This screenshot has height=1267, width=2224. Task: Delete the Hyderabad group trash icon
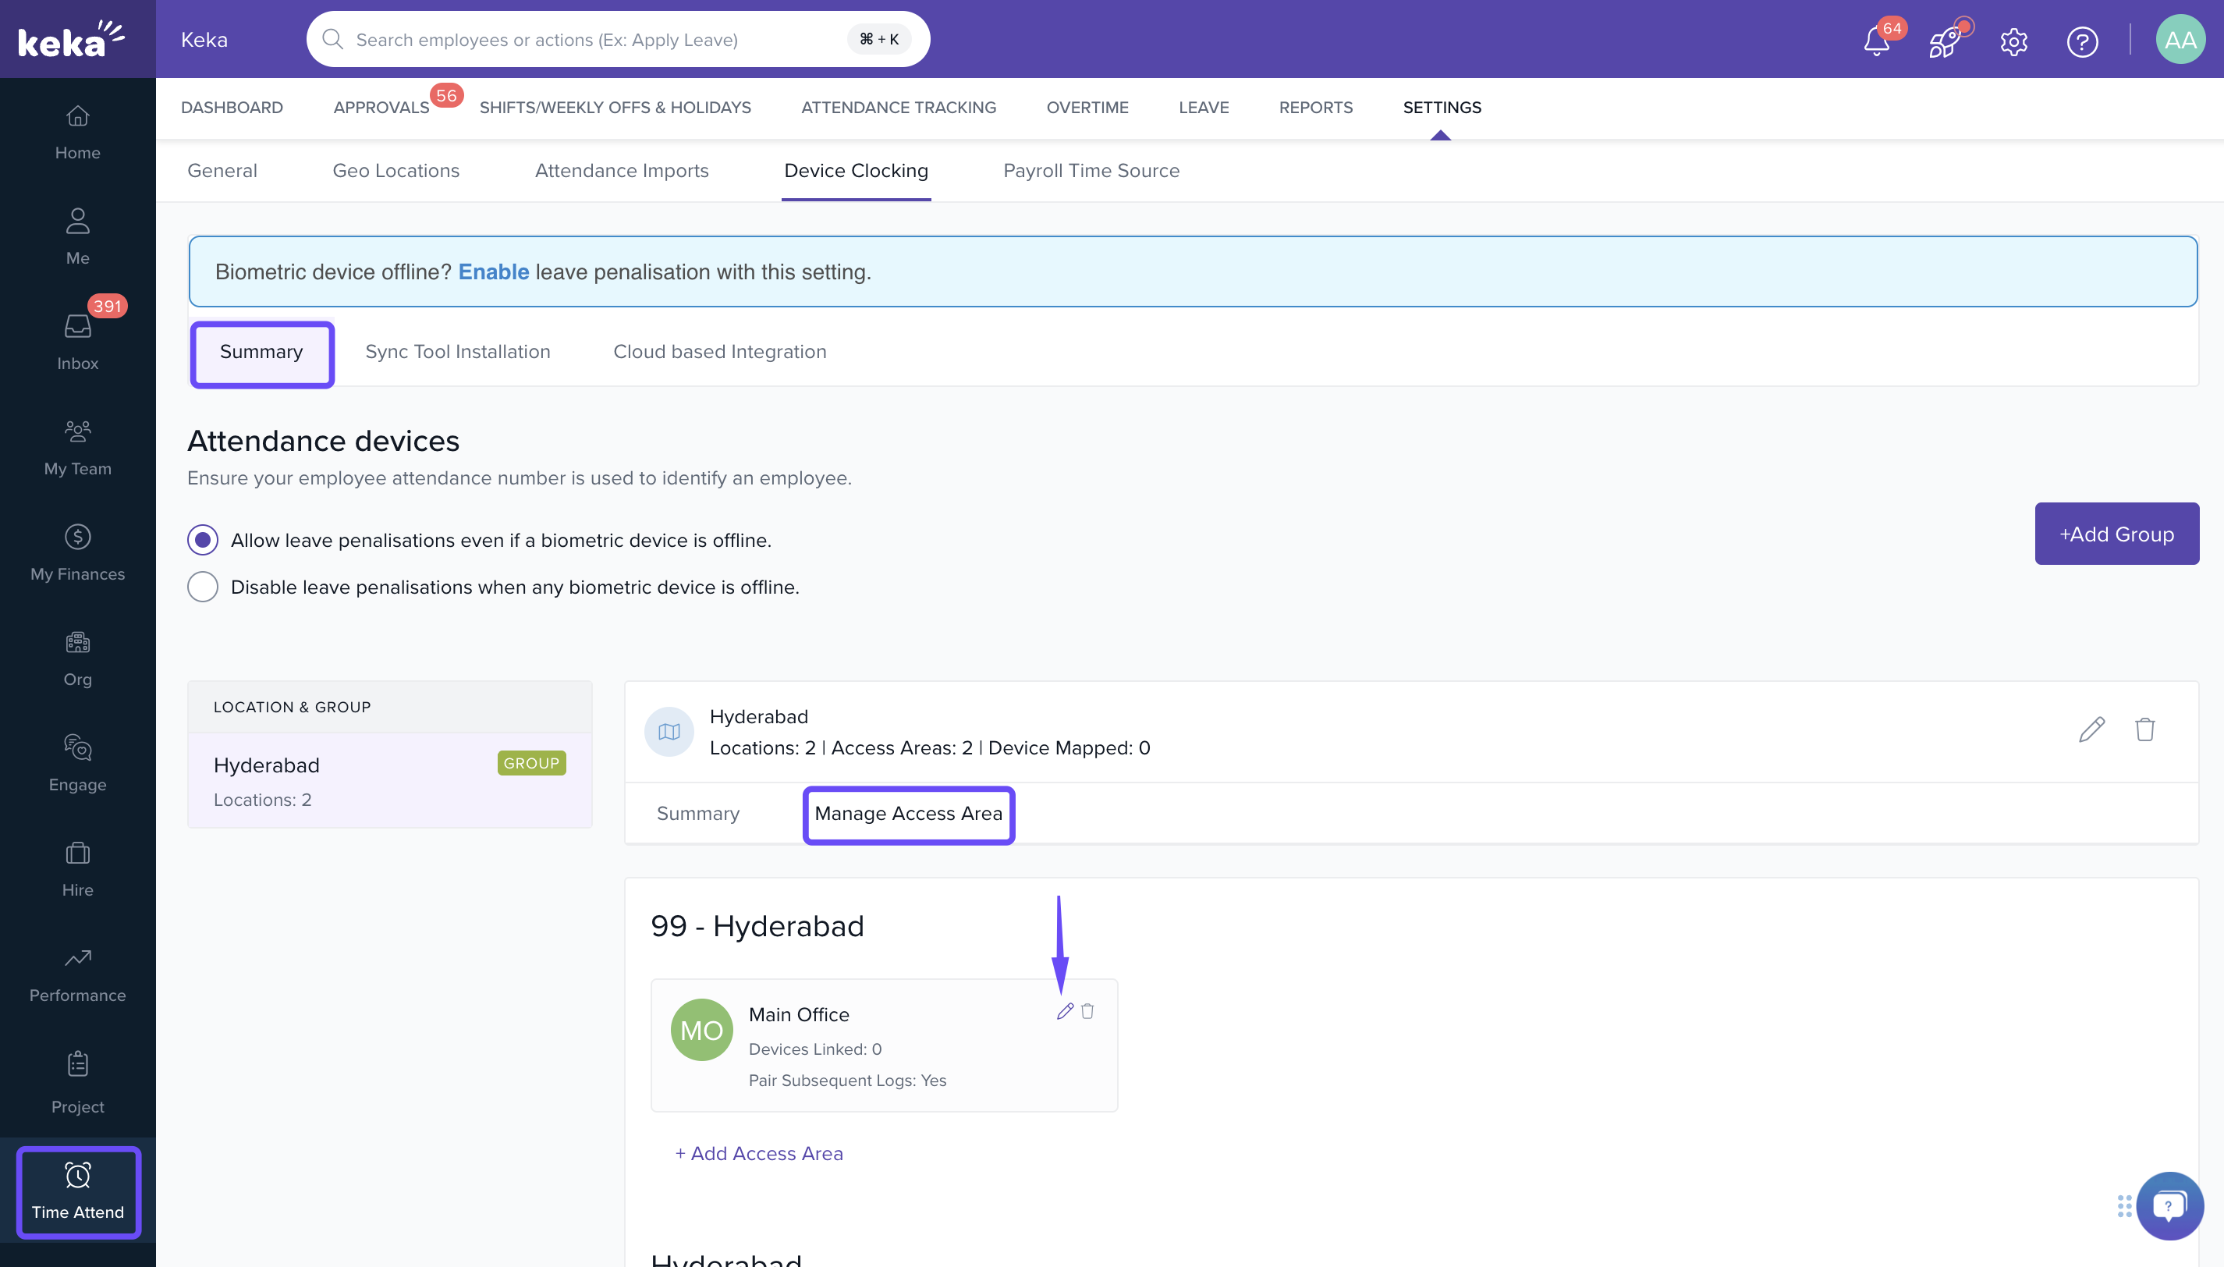[2144, 729]
